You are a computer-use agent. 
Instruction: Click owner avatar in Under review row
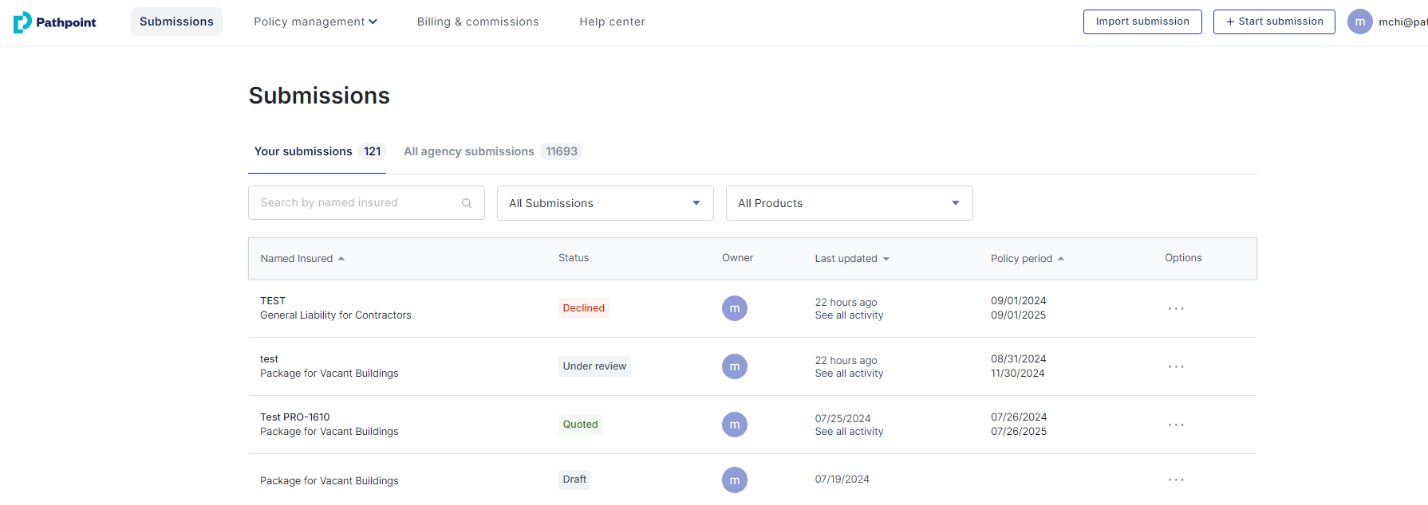[x=734, y=366]
